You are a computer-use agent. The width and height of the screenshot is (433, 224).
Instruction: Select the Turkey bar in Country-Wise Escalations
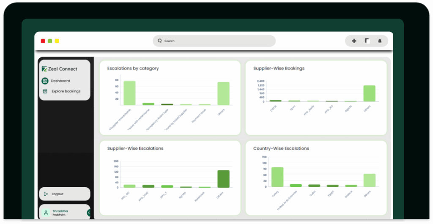click(277, 177)
